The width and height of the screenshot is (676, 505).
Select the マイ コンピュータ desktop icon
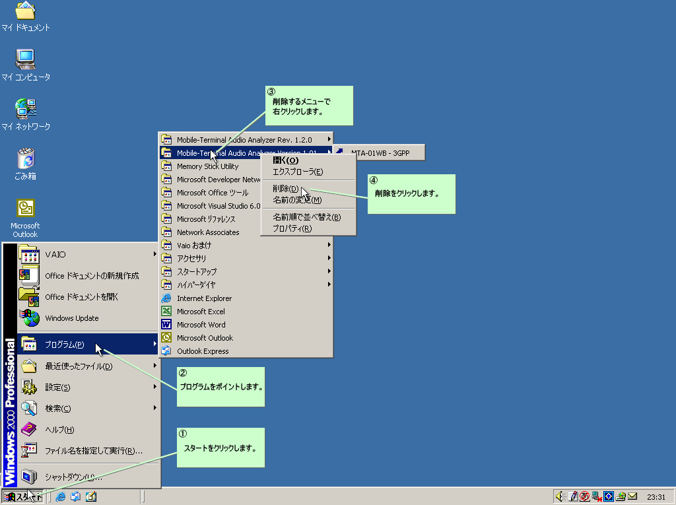[26, 65]
